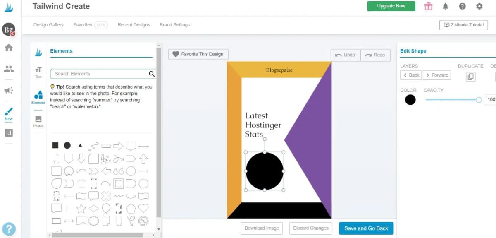Open the analytics chart sidebar icon
Viewport: 496px width, 238px height.
pyautogui.click(x=9, y=133)
